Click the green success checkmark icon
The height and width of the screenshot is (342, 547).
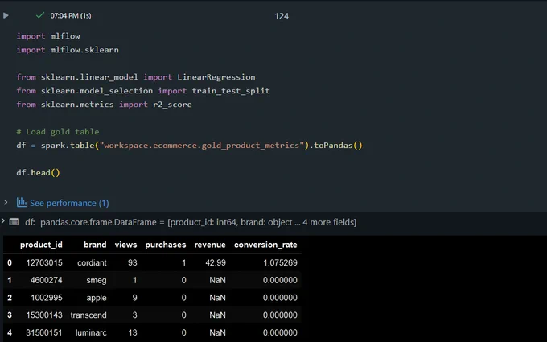point(40,15)
